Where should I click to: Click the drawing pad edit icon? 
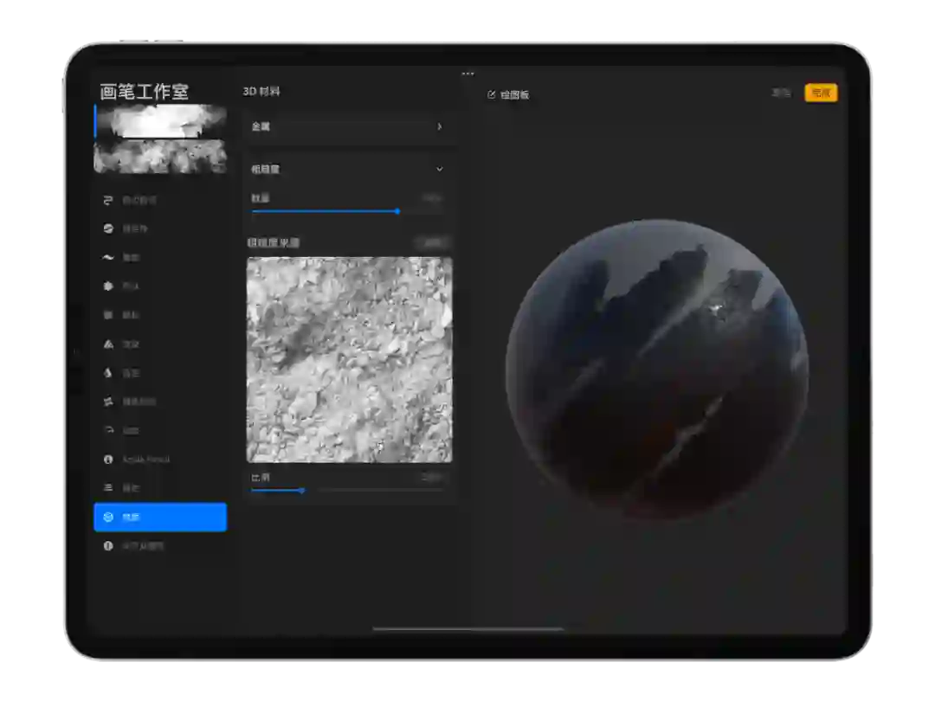492,94
